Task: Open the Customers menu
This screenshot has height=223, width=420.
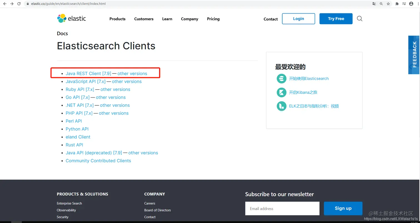Action: point(144,19)
